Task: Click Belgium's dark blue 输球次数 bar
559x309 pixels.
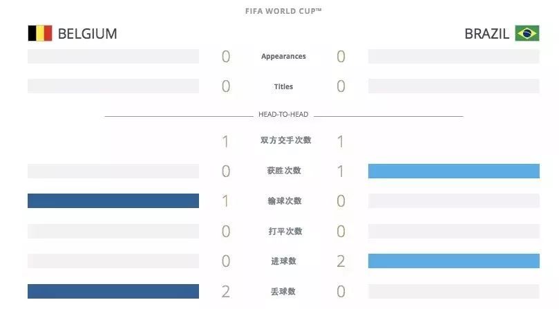Action: (x=113, y=201)
